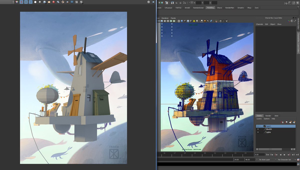Toggle visibility V of layer1

(x=258, y=126)
